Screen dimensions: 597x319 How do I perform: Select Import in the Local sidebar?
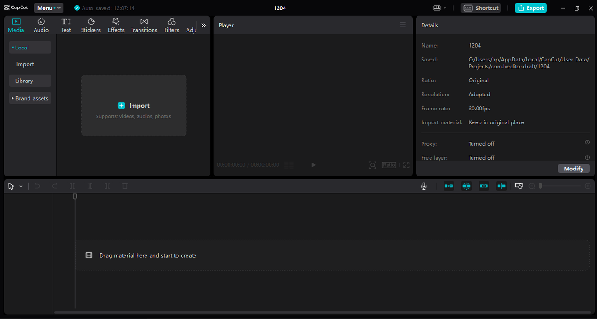coord(25,64)
